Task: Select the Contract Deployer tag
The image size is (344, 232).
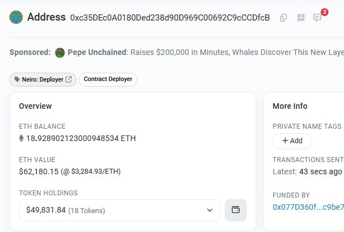Action: tap(108, 79)
